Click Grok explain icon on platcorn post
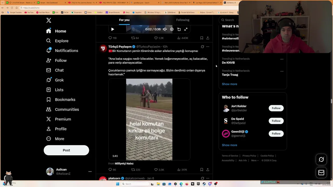333x187 pixels. click(x=202, y=178)
